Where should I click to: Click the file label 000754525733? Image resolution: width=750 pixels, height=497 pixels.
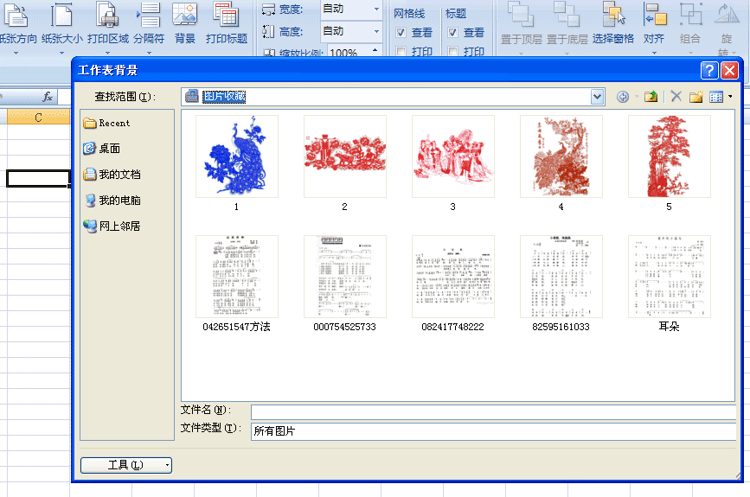[344, 327]
